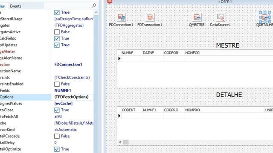Click the NOMFOR column header in MESTRE grid
This screenshot has width=273, height=153.
coord(229,53)
